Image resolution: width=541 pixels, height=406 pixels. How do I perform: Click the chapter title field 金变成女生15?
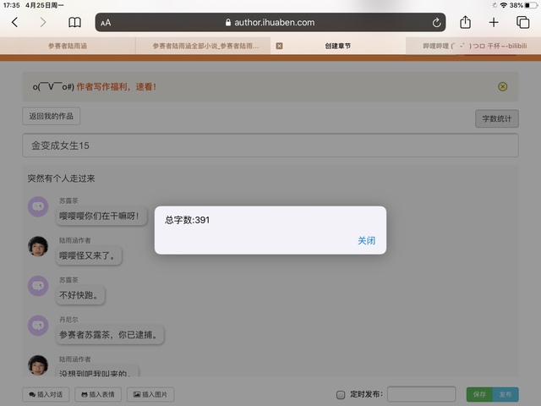(270, 145)
